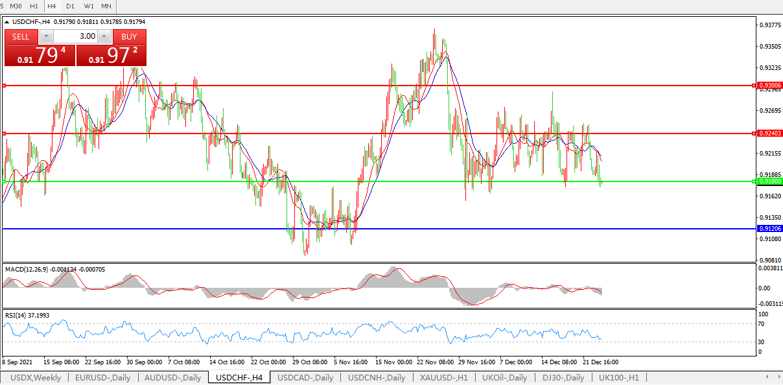Click the SELL button

click(21, 36)
